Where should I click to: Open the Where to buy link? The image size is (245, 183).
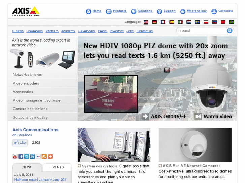(197, 11)
